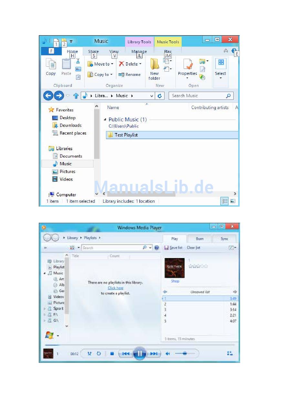
Task: Refresh the Music library address bar
Action: coord(160,96)
